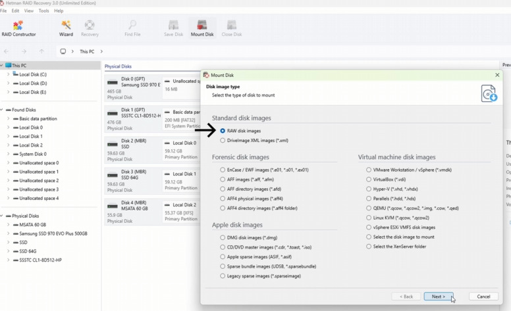This screenshot has width=511, height=311.
Task: Click the Basic data partition FAT32 tile
Action: coord(182,119)
